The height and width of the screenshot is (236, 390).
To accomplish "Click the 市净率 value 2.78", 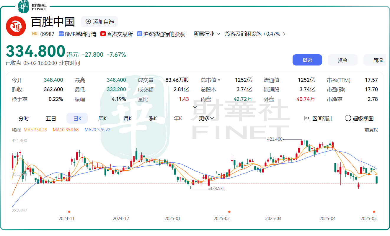I will click(373, 99).
